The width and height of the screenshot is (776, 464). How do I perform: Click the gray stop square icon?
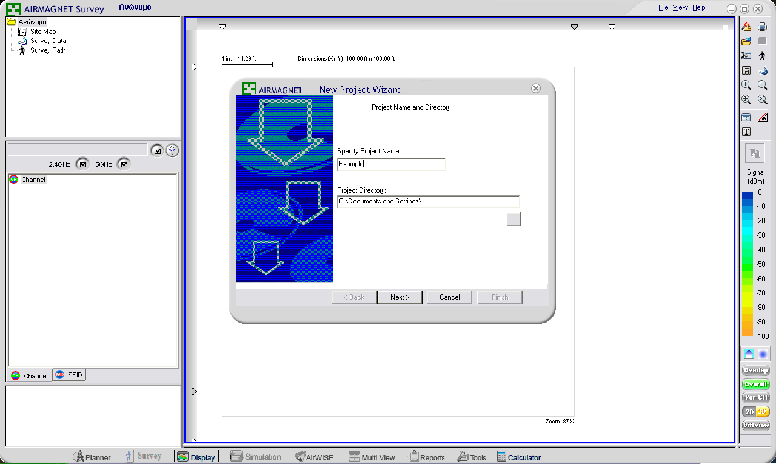[763, 41]
